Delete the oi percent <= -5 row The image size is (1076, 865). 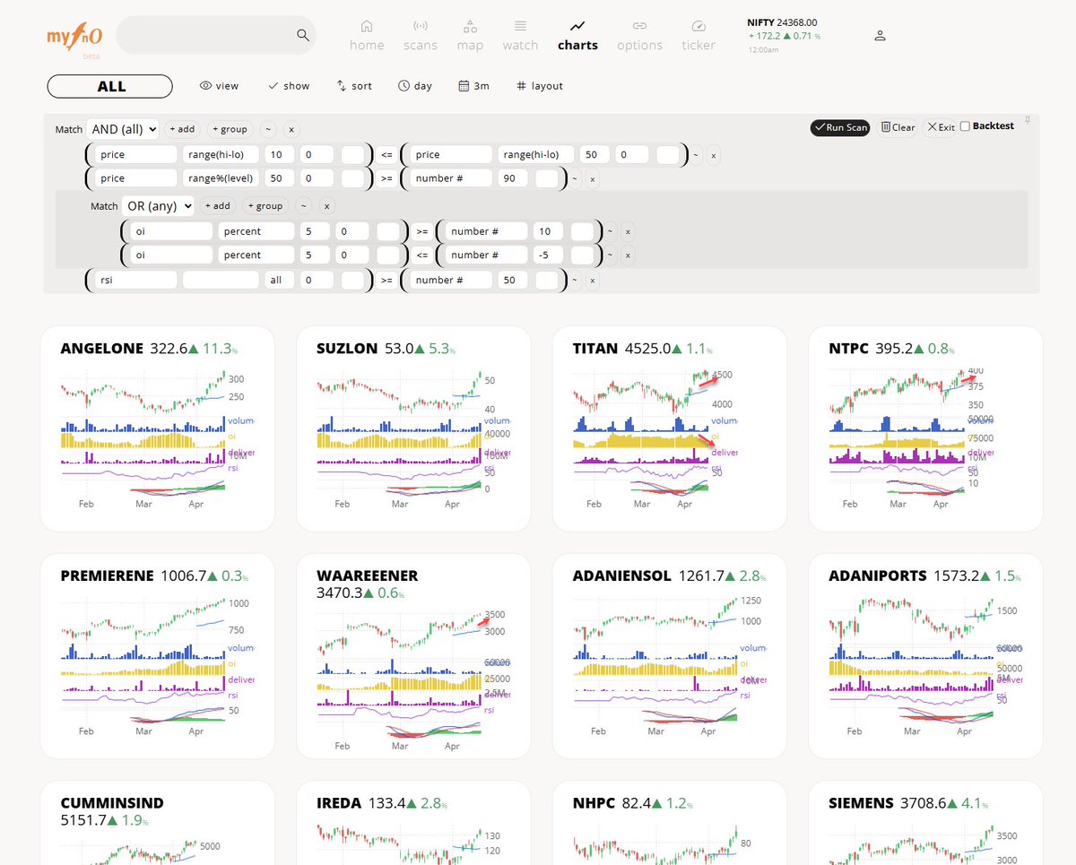click(x=628, y=255)
